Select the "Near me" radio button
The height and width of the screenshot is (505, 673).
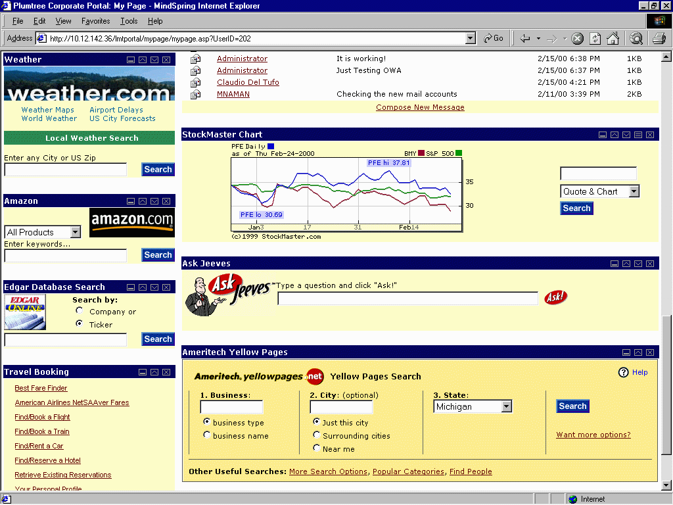coord(317,448)
